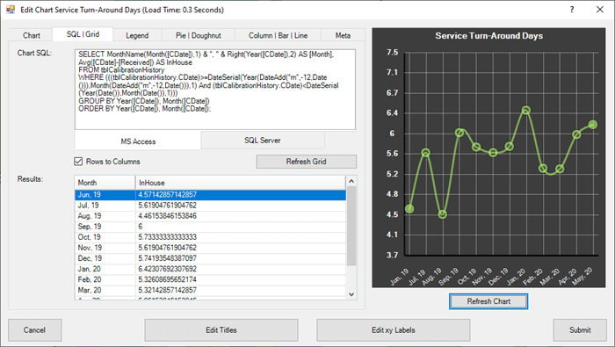The width and height of the screenshot is (615, 347).
Task: Close the Edit Chart dialog
Action: point(600,10)
